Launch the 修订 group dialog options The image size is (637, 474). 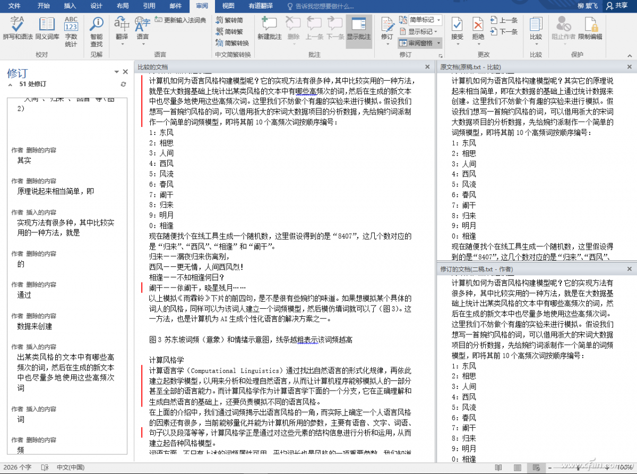coord(440,55)
